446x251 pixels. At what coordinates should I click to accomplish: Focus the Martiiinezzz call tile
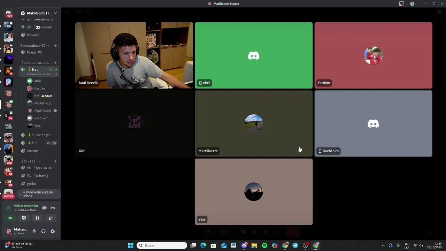click(254, 123)
